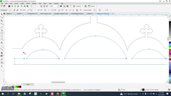
Task: Select the Polygon tool
Action: click(x=2, y=39)
